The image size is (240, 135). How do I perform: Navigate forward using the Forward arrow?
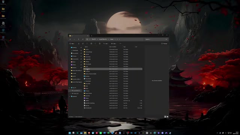74,39
